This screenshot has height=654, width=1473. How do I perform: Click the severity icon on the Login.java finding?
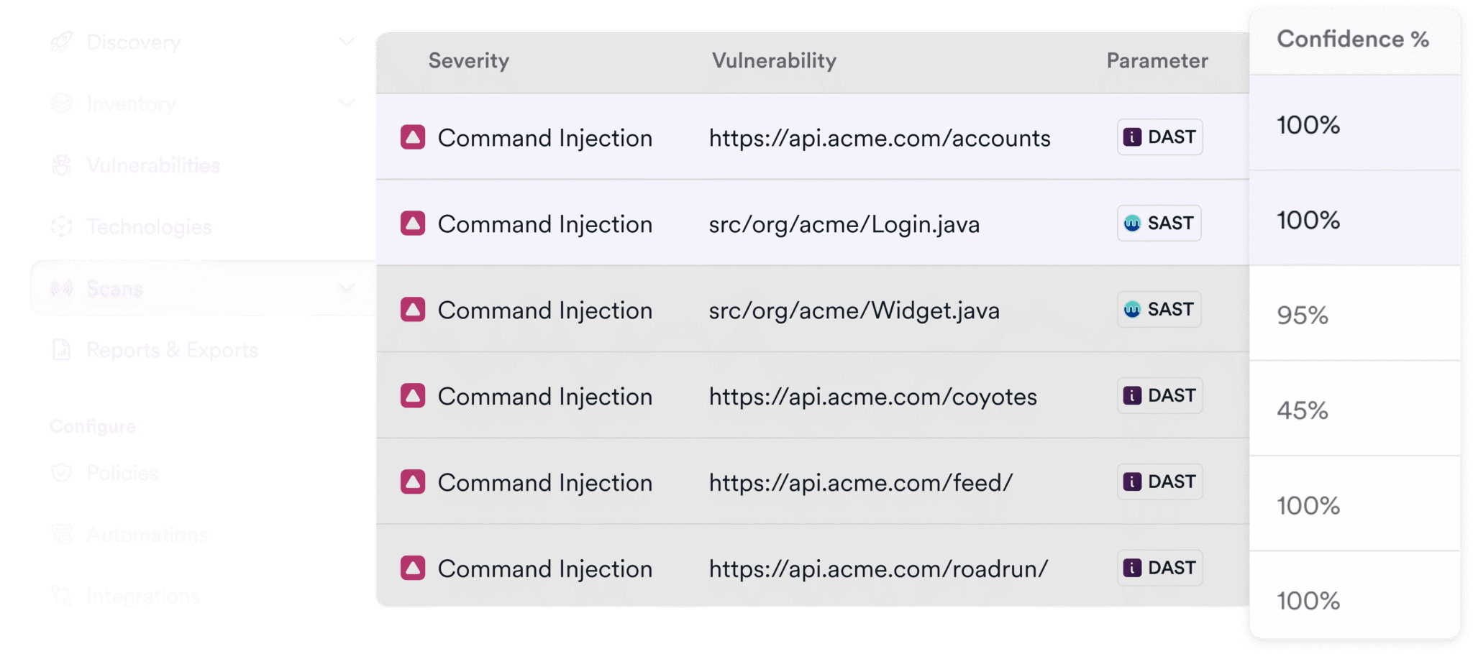[413, 224]
